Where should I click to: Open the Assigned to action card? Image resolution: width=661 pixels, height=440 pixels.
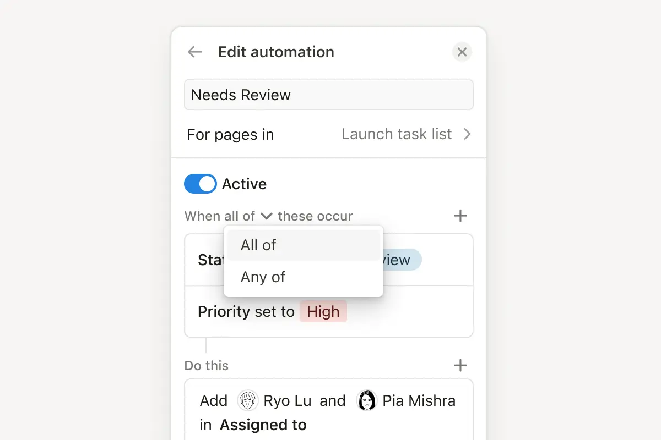[x=329, y=411]
